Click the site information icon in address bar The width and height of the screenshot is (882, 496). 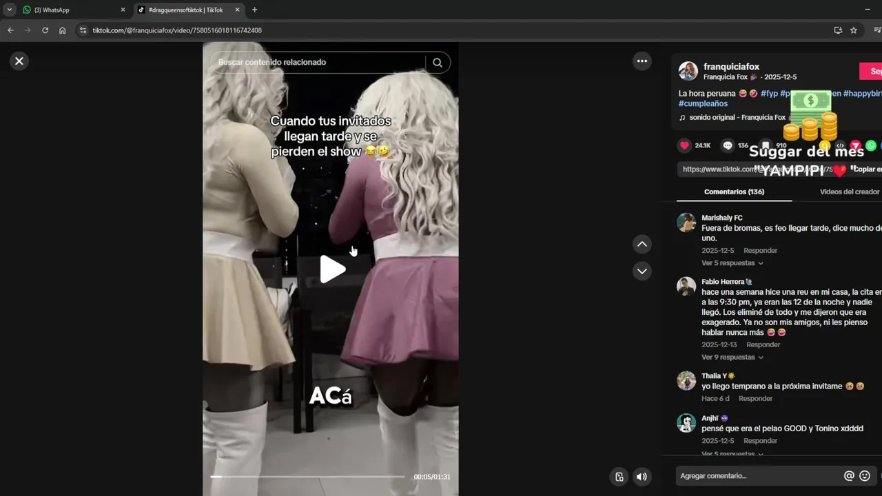[x=83, y=30]
